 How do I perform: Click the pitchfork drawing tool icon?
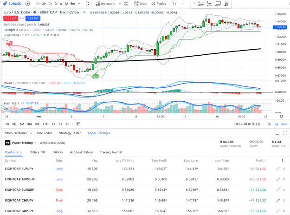[227, 4]
